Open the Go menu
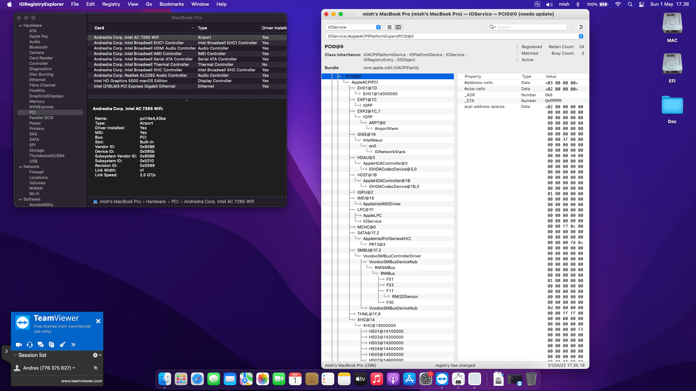Image resolution: width=696 pixels, height=391 pixels. coord(149,4)
